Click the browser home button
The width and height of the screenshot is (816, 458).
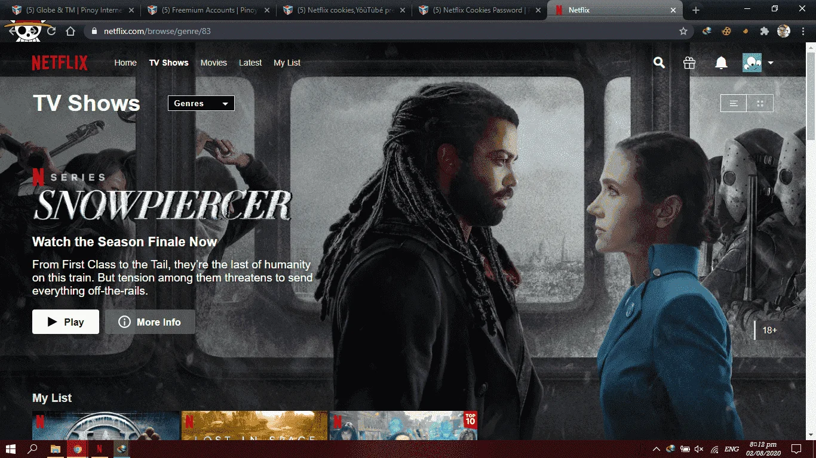point(70,31)
